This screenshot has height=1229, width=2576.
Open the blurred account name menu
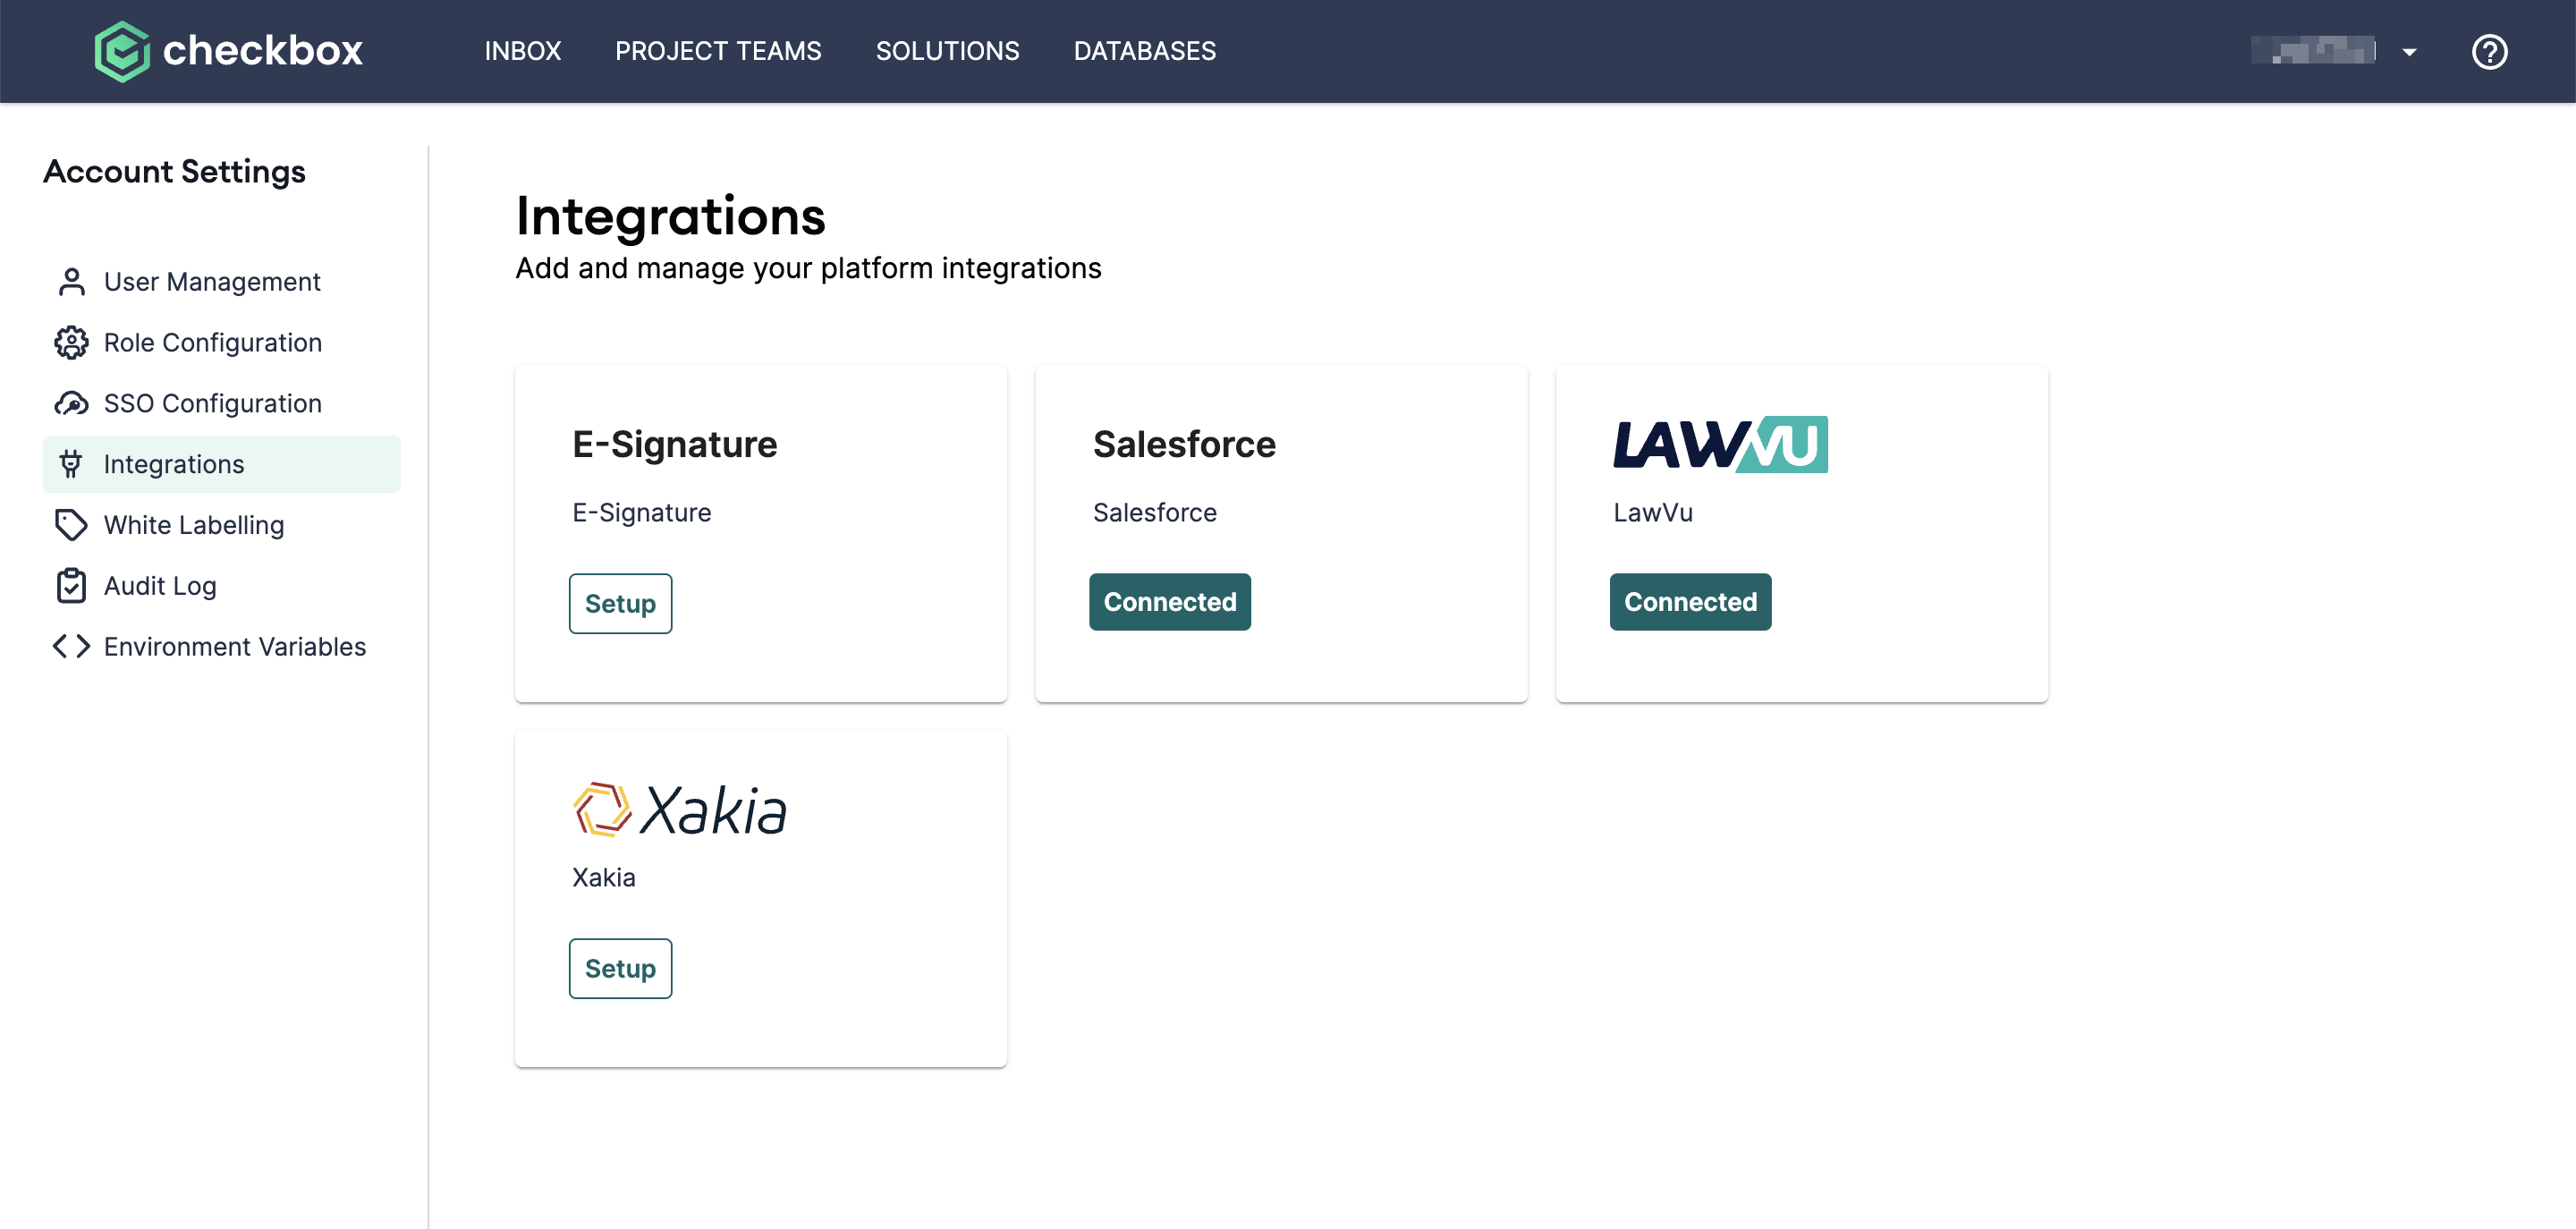click(x=2313, y=50)
